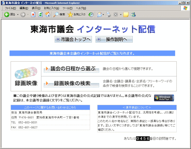The width and height of the screenshot is (191, 149).
Task: Open the Forward history dropdown arrow
Action: click(x=28, y=15)
